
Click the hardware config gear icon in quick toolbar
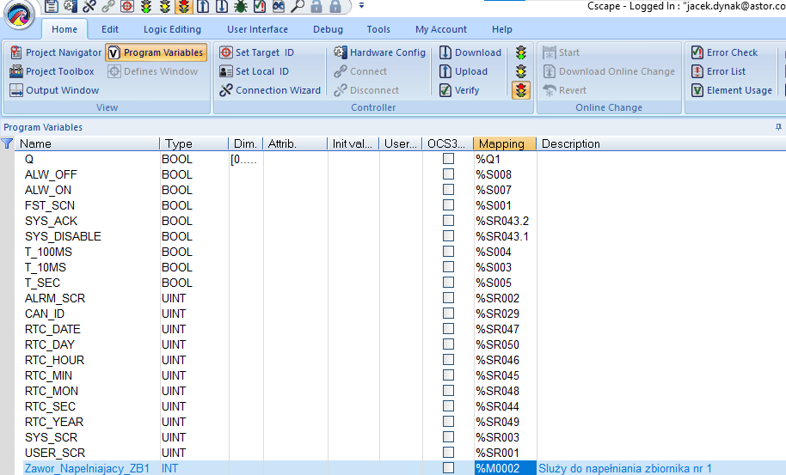71,6
